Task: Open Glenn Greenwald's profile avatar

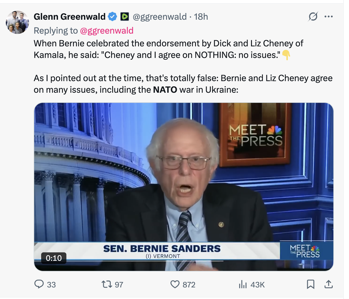Action: 17,22
